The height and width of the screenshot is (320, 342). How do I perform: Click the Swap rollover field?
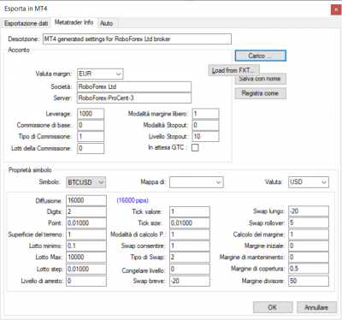[x=309, y=223]
